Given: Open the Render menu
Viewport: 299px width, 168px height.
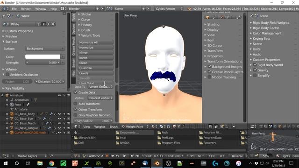Looking at the screenshot, I should pos(26,9).
